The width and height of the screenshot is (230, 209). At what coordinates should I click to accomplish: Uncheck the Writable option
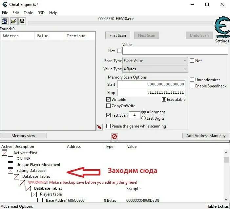pyautogui.click(x=108, y=100)
